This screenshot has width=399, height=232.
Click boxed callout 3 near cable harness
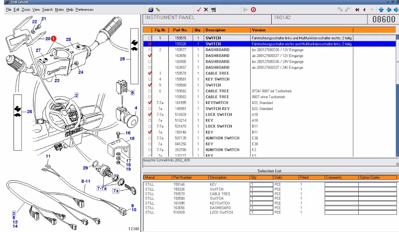pos(14,213)
